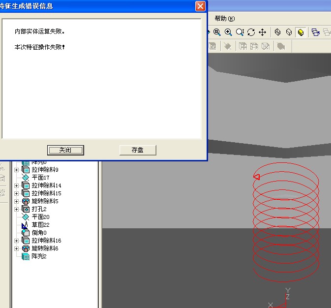Select the pan view four-arrow icon

click(263, 32)
